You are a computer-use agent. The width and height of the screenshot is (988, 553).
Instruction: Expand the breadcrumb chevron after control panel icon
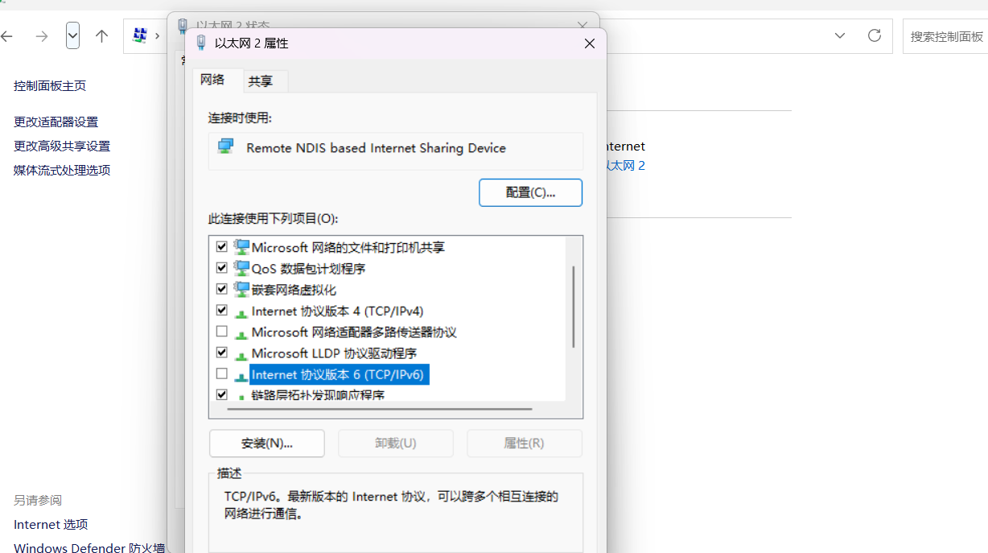(x=158, y=36)
